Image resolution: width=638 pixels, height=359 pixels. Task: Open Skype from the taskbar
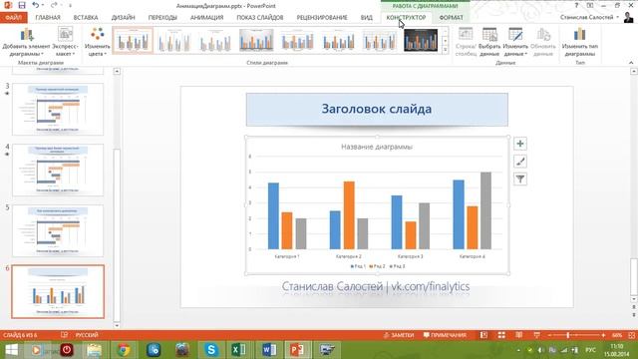[211, 350]
